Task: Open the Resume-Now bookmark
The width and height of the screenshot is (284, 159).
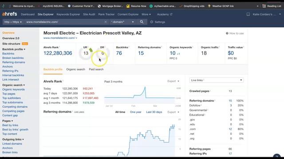Action: click(136, 6)
